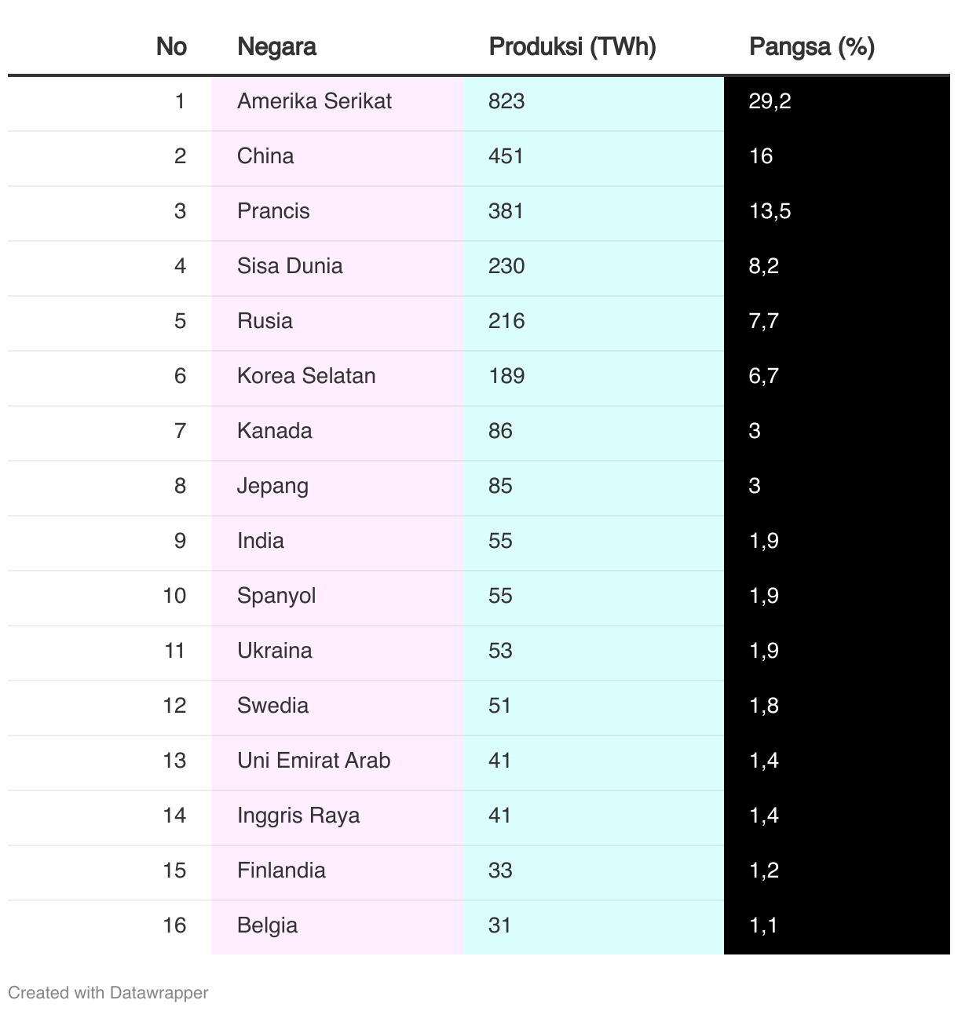Click Belgia share value 1,1
958x1011 pixels.
click(762, 925)
